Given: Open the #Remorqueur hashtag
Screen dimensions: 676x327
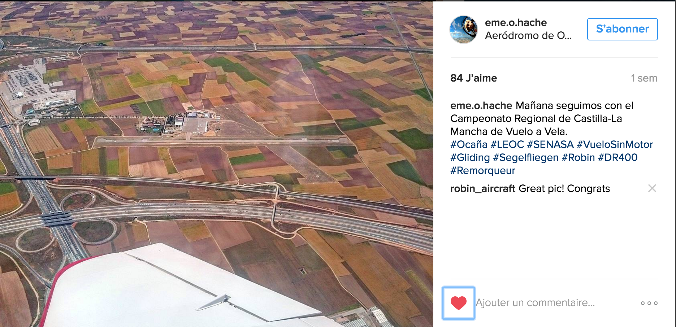Looking at the screenshot, I should pos(482,170).
